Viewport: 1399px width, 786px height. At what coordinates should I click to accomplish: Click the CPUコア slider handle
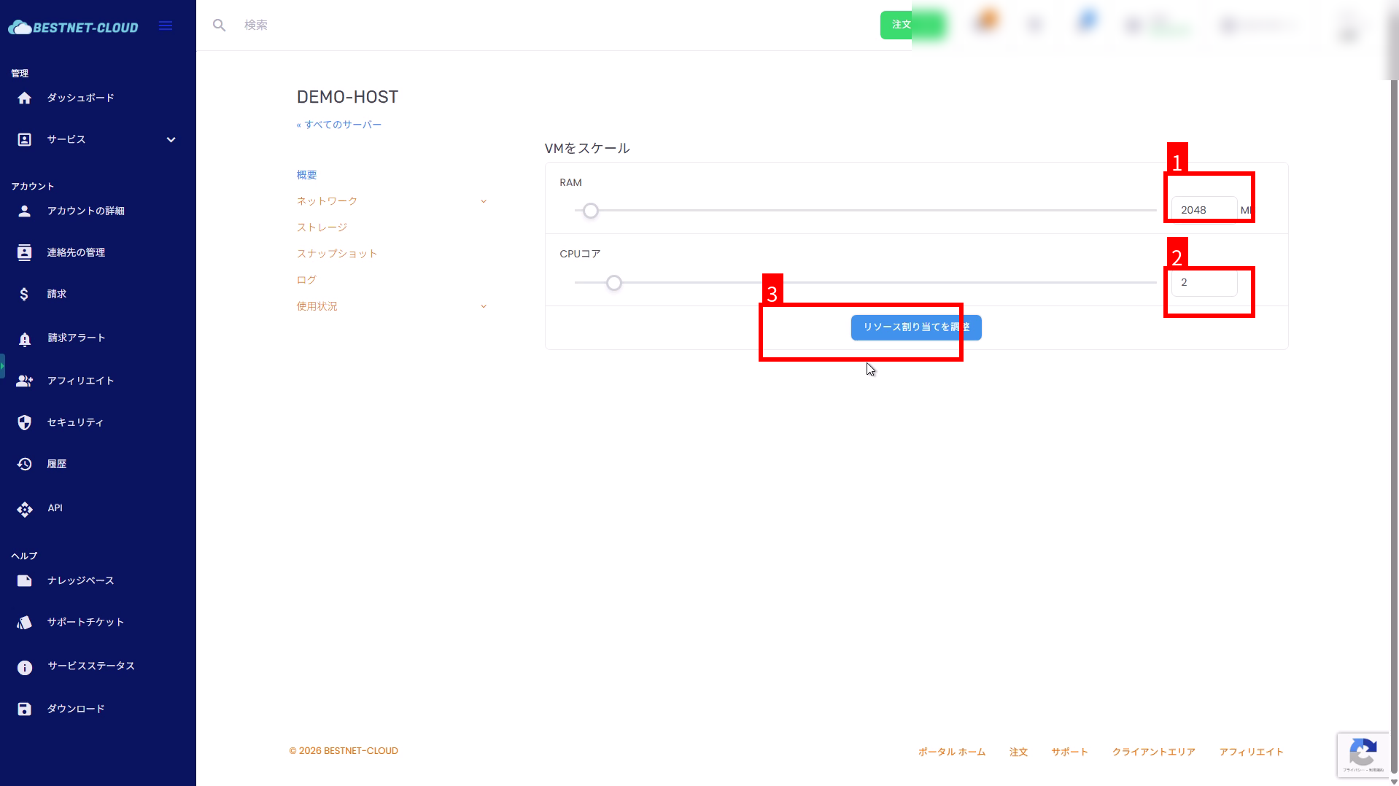(614, 283)
